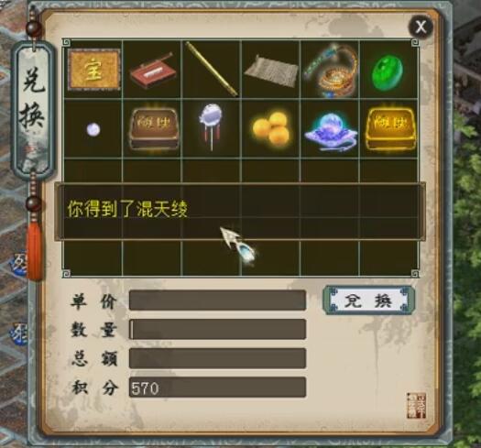Choose the yellow flute staff item
481x448 pixels.
212,69
